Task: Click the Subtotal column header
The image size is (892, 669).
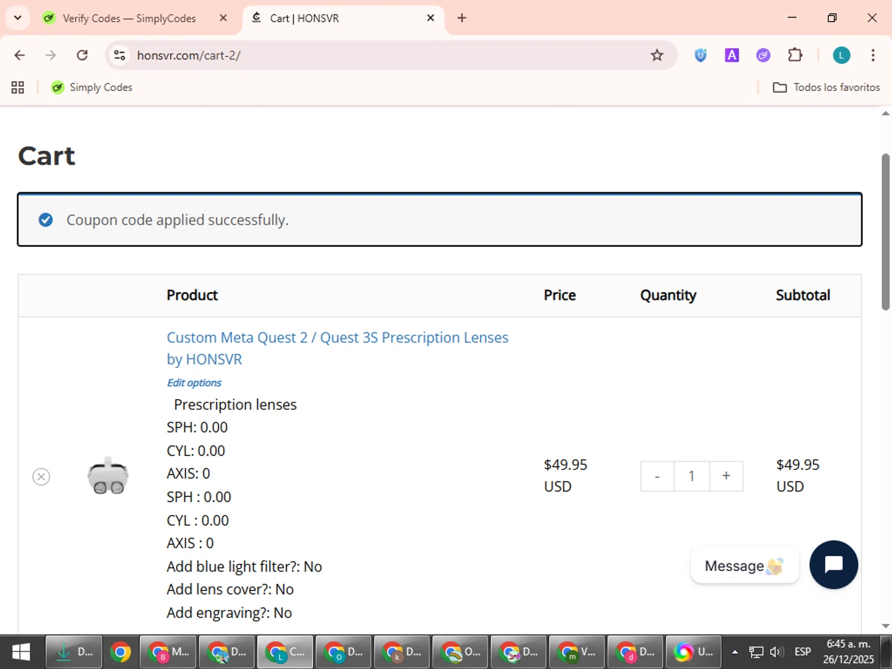Action: point(803,296)
